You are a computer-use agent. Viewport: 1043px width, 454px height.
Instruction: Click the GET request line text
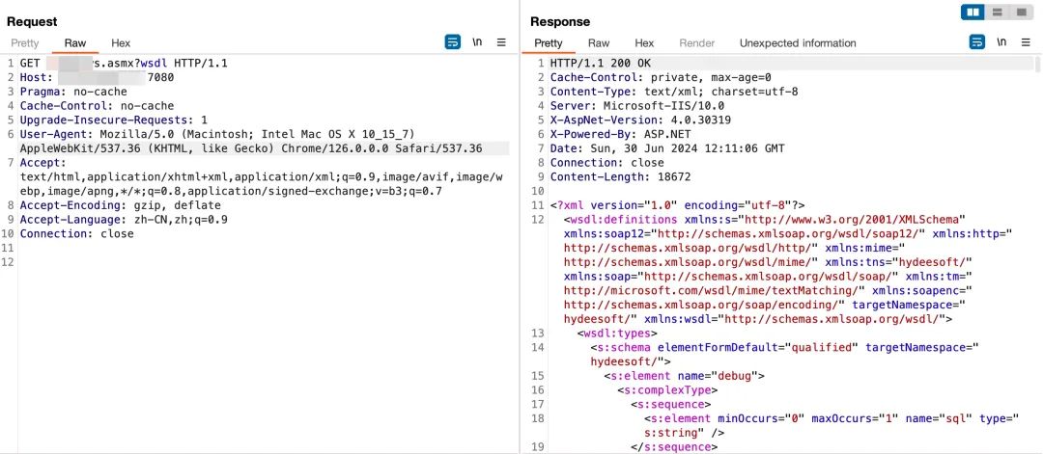click(124, 63)
